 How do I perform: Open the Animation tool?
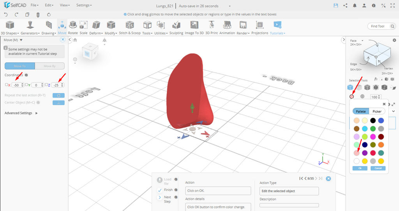[227, 27]
